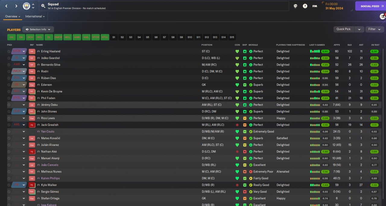Open the Filter dropdown
Image resolution: width=386 pixels, height=206 pixels.
[x=375, y=29]
